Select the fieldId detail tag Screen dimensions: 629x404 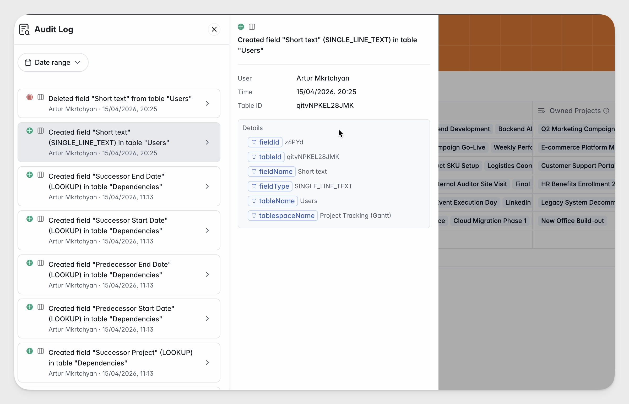pos(265,142)
